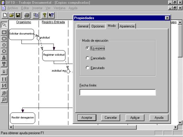Select the upward-arrow fork tool in the palette
This screenshot has height=137, width=183.
(x=4, y=58)
